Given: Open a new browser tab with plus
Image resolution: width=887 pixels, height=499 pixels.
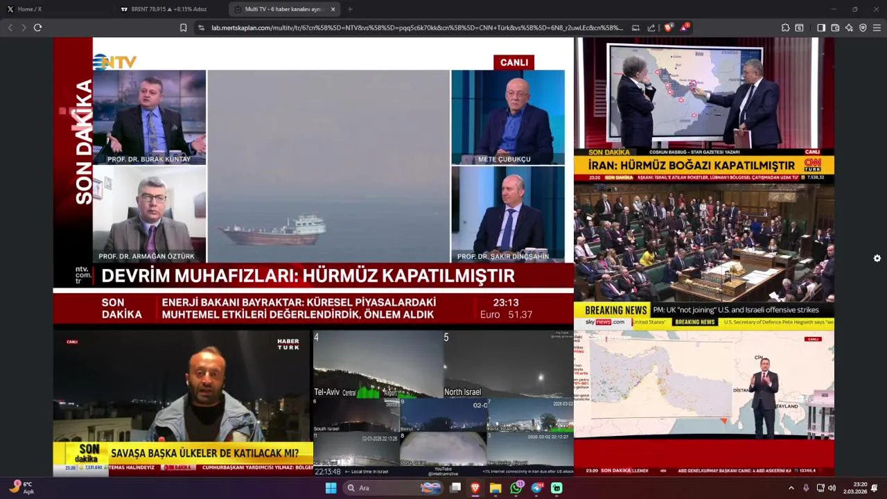Looking at the screenshot, I should click(350, 9).
